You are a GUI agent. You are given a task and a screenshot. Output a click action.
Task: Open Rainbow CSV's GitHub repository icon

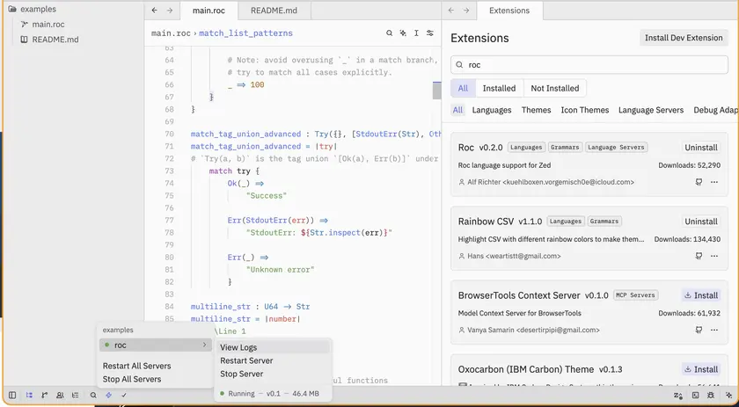699,256
